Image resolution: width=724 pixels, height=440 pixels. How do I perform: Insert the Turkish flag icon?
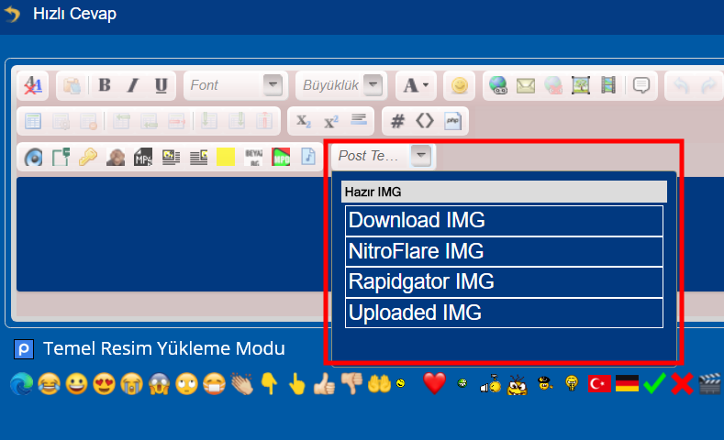599,384
